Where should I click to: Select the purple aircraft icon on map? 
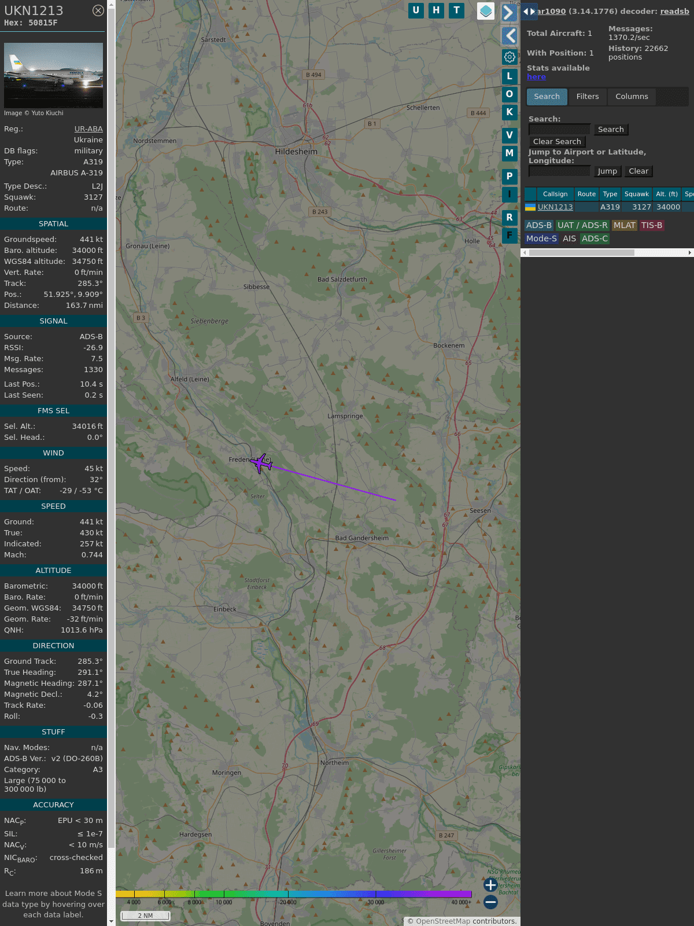261,463
